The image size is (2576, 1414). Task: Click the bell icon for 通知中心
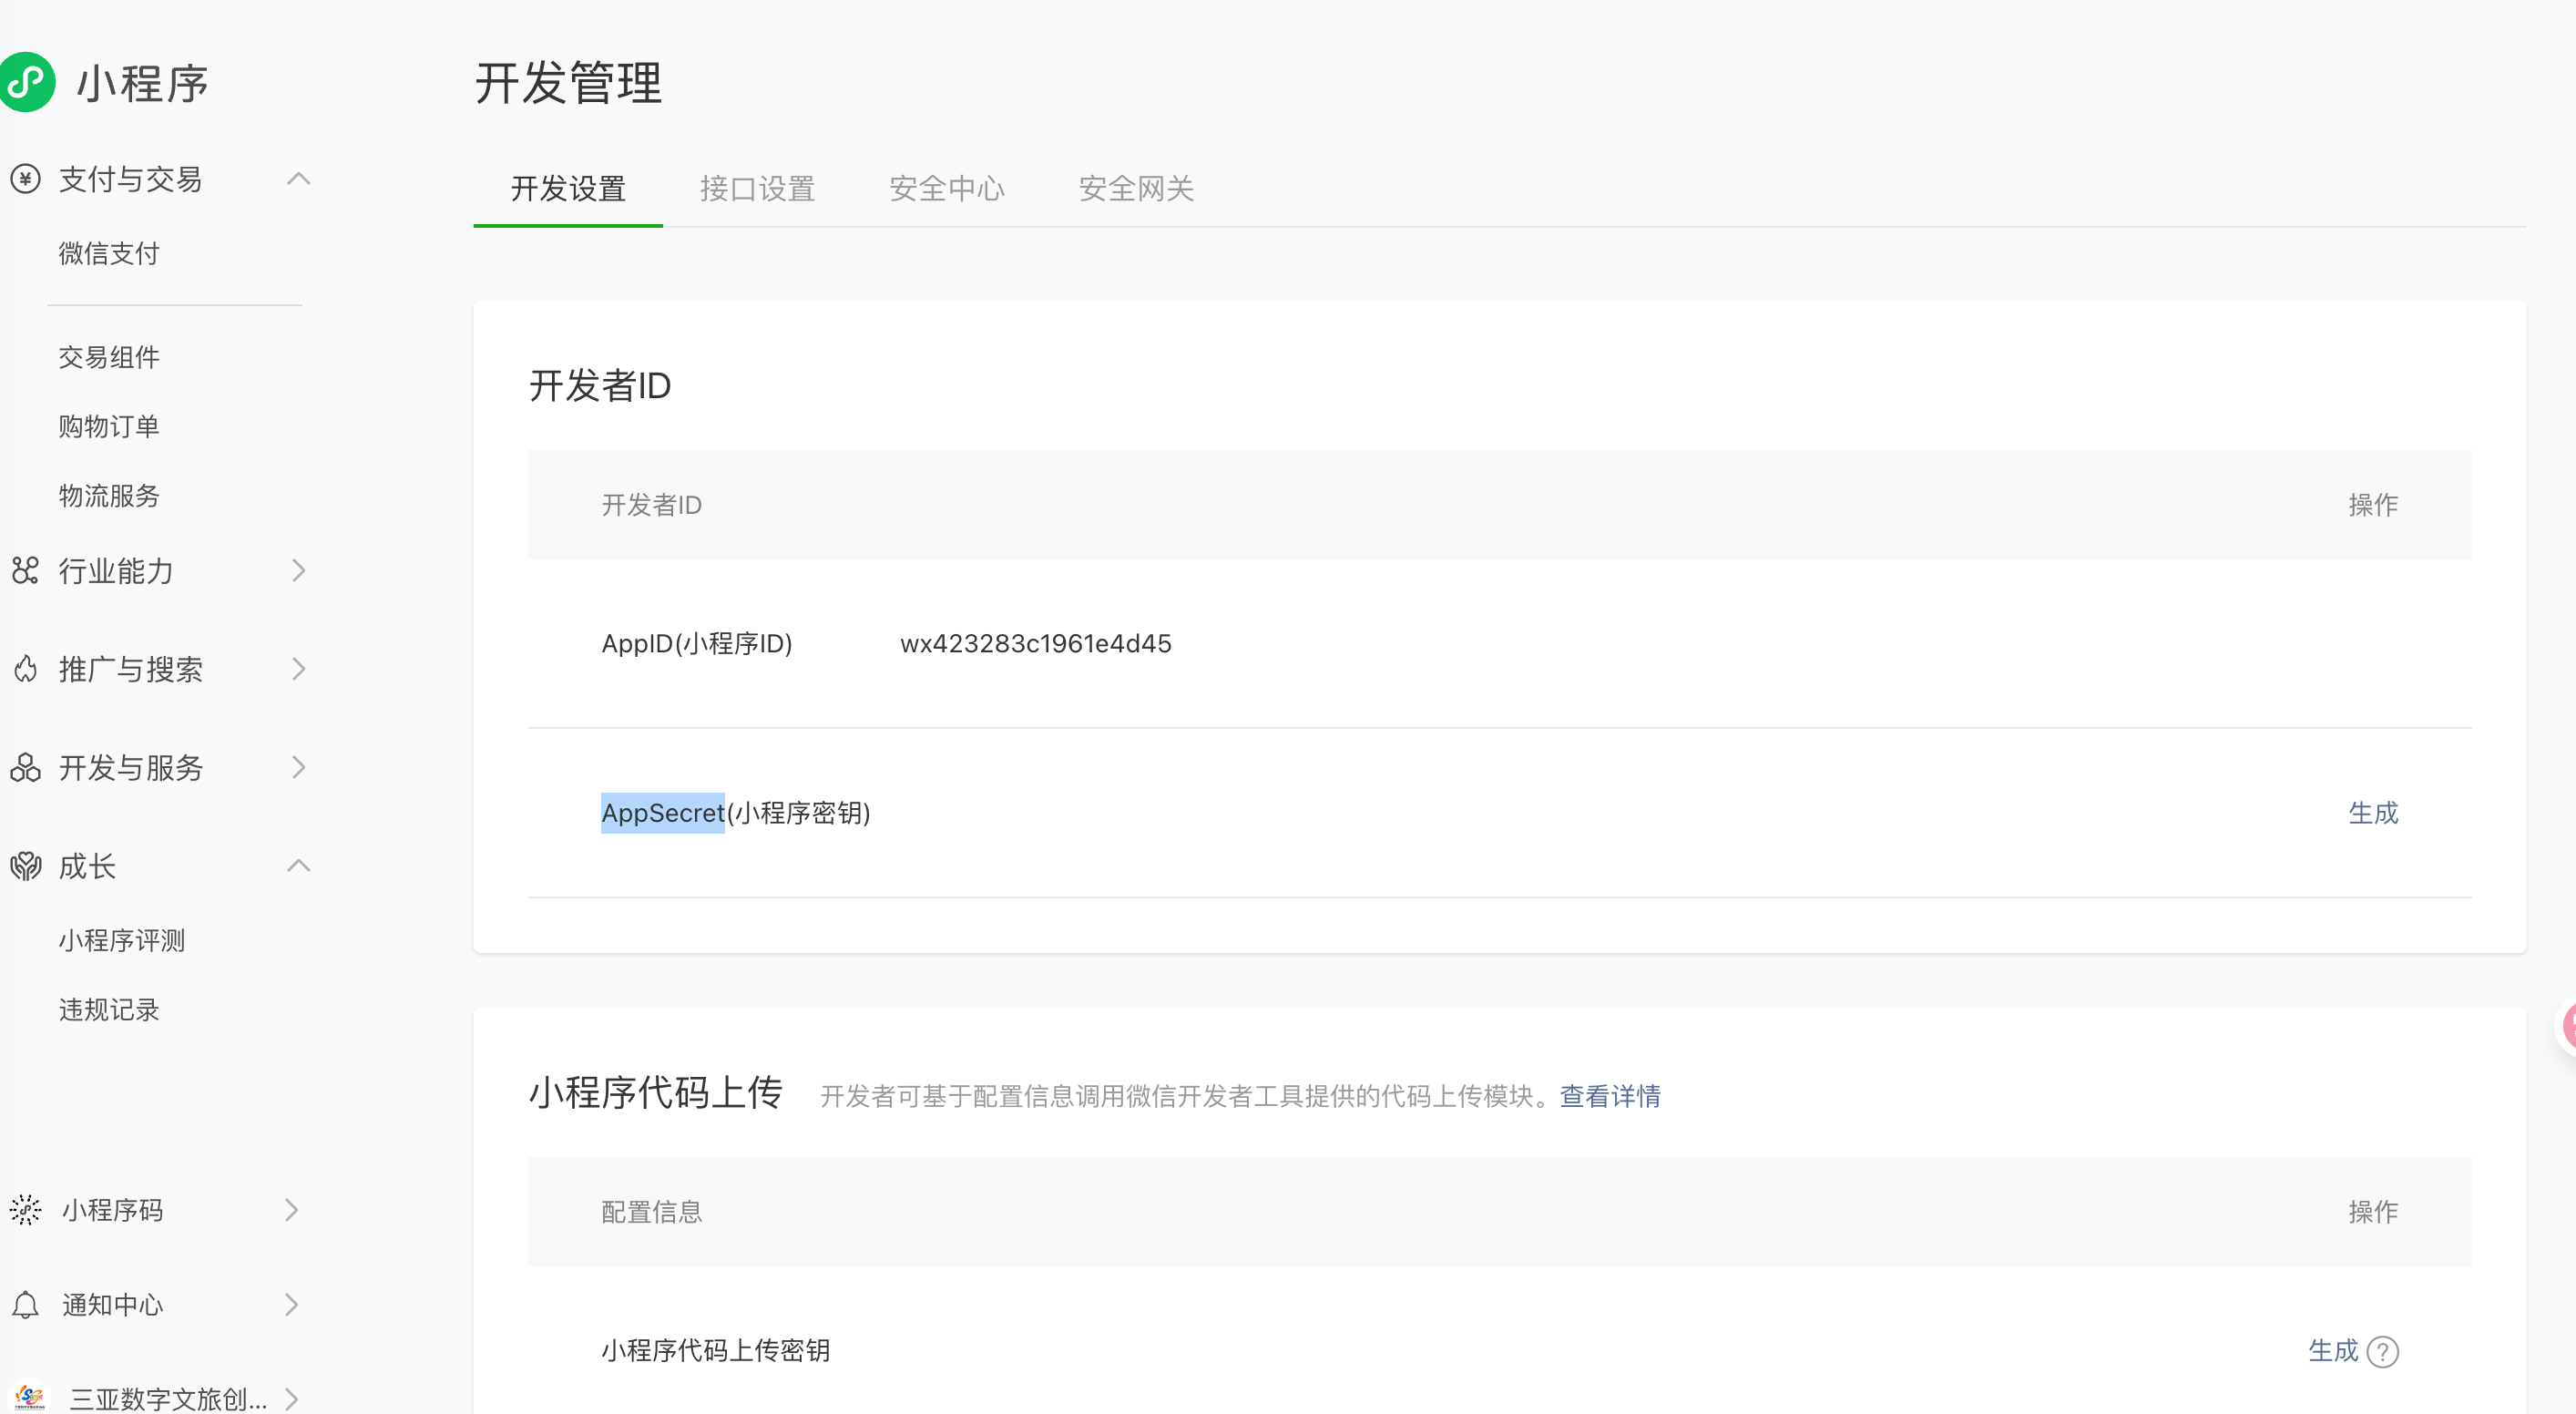25,1305
